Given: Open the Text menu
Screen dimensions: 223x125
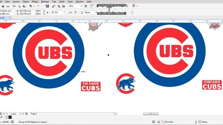Looking at the screenshot, I should [54, 1].
